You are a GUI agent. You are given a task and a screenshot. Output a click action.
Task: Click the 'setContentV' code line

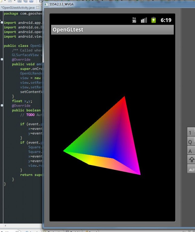(31, 92)
